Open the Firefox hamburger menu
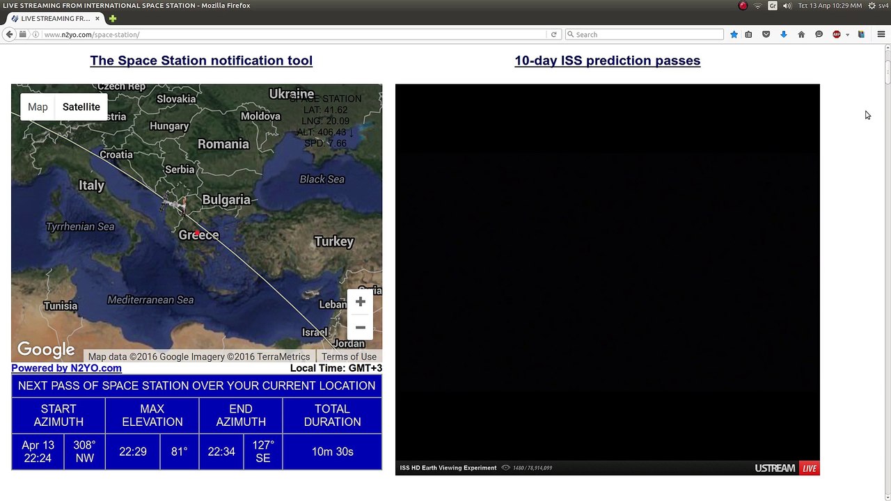Viewport: 891px width, 501px height. click(881, 34)
